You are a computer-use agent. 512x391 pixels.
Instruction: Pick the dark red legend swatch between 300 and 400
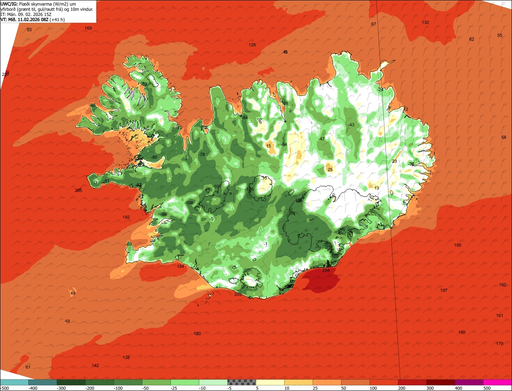[440, 382]
